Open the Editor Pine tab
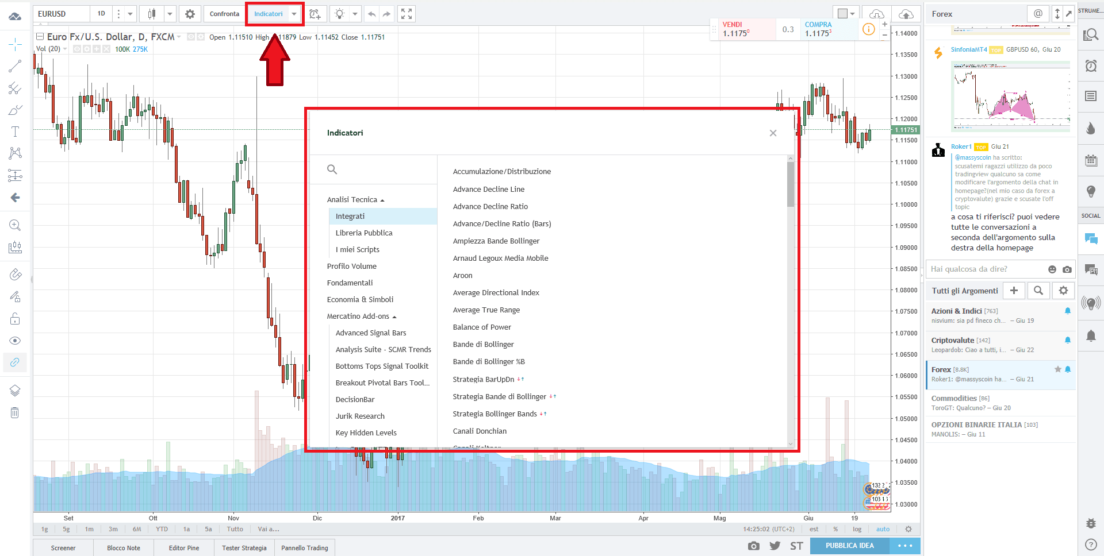The width and height of the screenshot is (1104, 556). pyautogui.click(x=184, y=548)
